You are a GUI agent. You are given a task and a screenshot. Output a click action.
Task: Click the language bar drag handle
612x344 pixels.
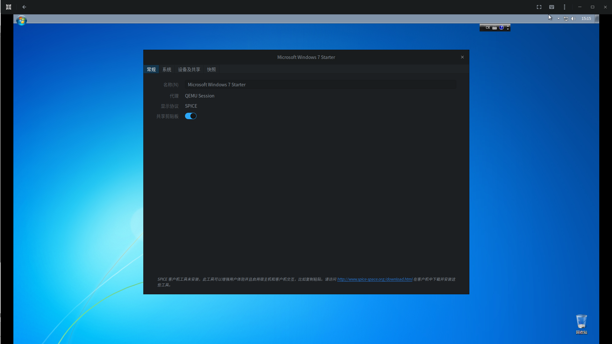coord(482,28)
